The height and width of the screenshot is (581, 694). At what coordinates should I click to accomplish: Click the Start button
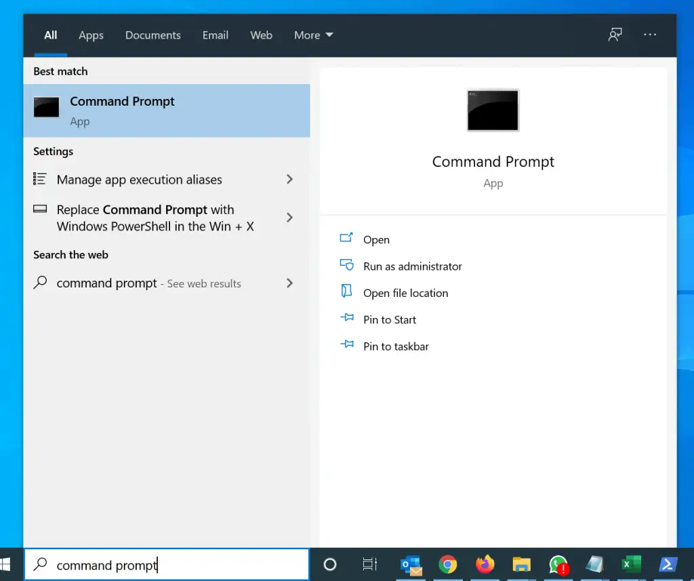(x=10, y=565)
